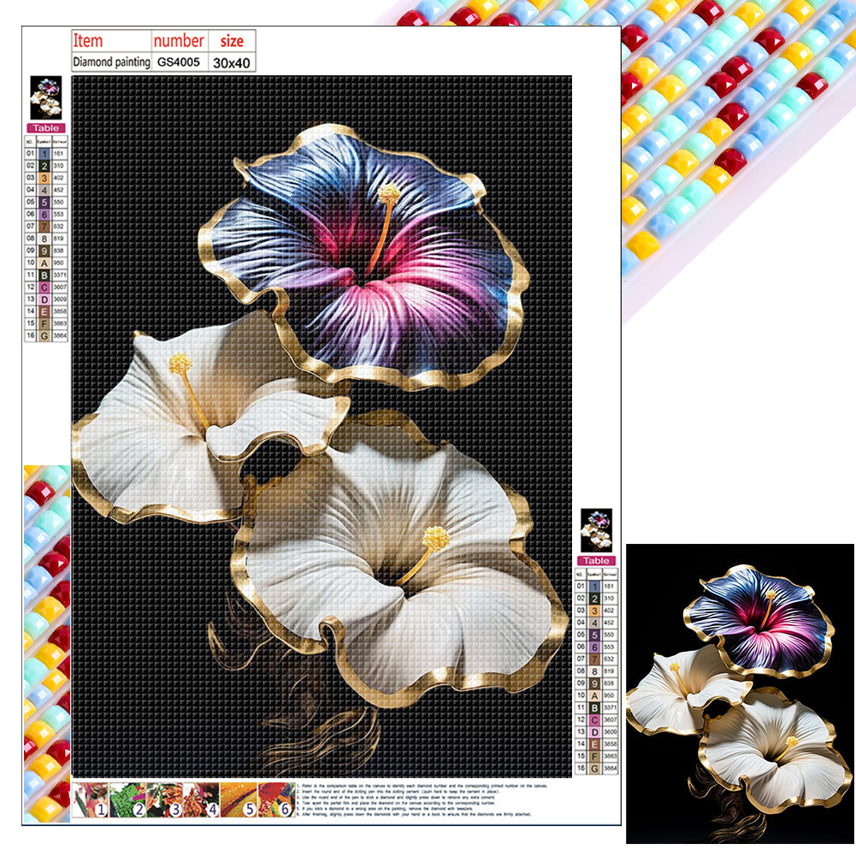Pick purple symbol 5 swatch in the left table
The width and height of the screenshot is (856, 856).
(x=44, y=202)
